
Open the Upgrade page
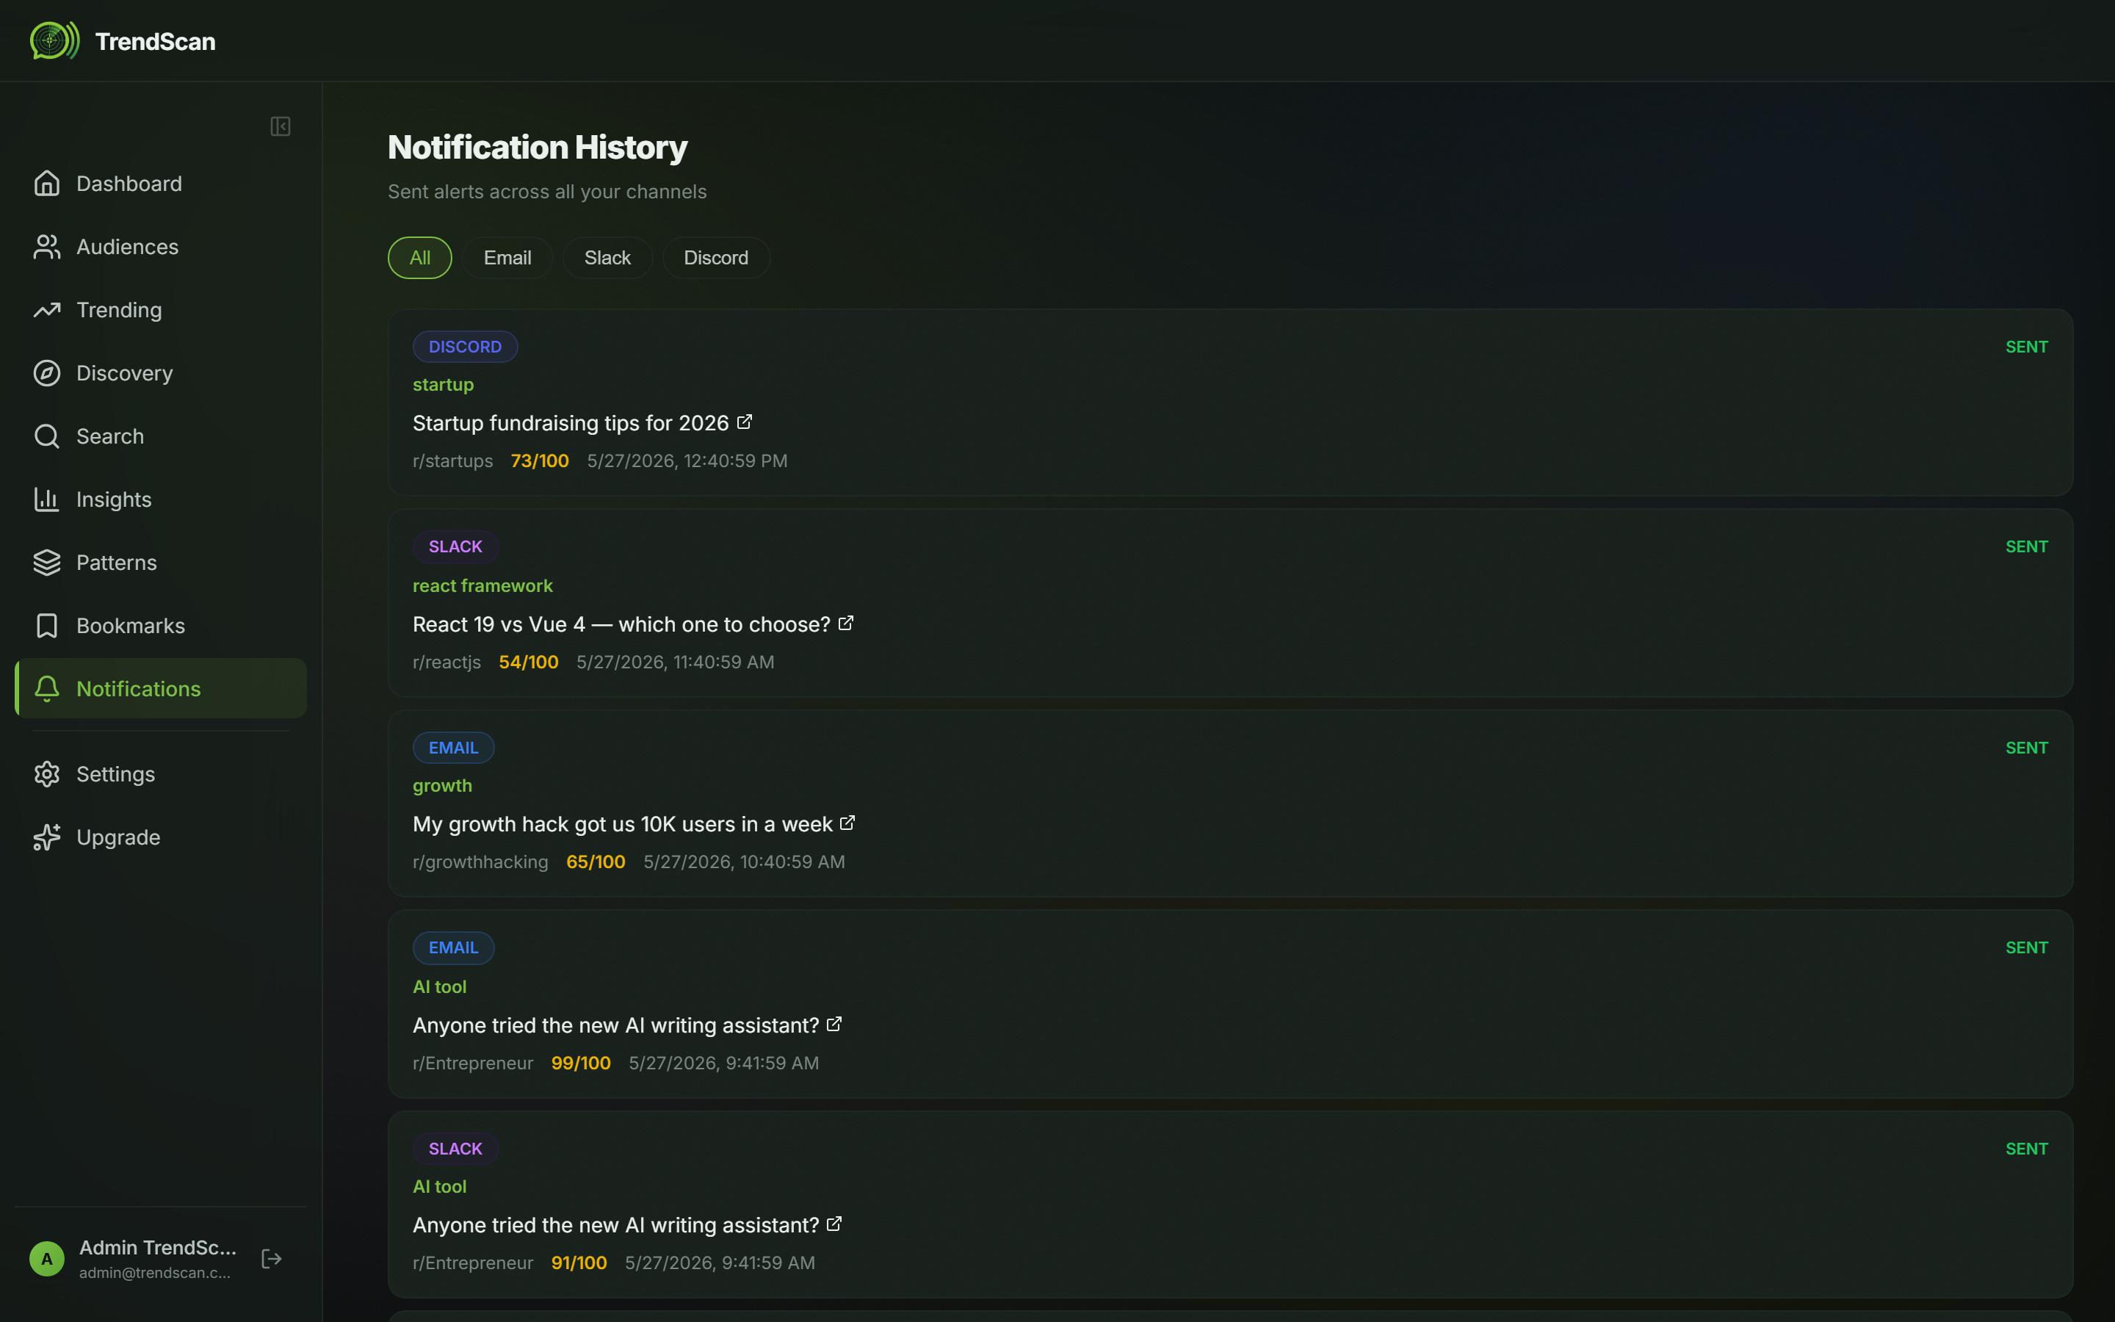[161, 837]
